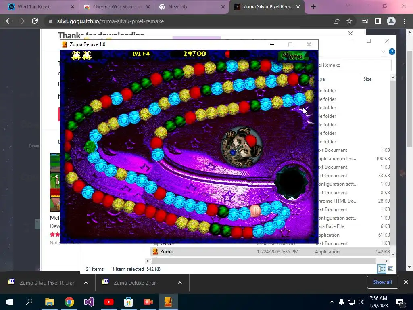Click the pause coin ball in the chain
The width and height of the screenshot is (413, 310).
click(255, 211)
